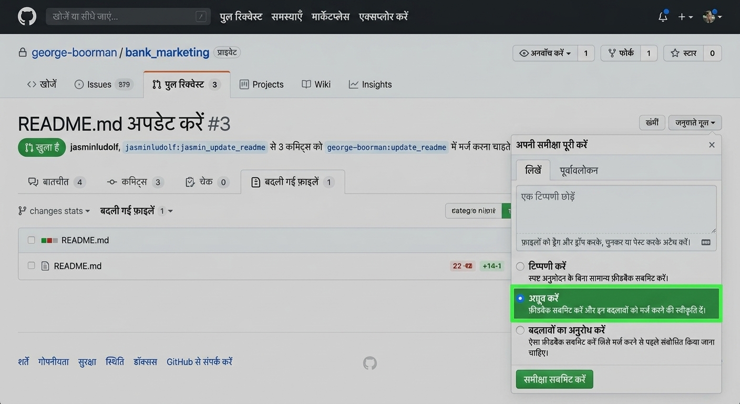Click the खंभी button near title
This screenshot has height=404, width=740.
click(652, 123)
